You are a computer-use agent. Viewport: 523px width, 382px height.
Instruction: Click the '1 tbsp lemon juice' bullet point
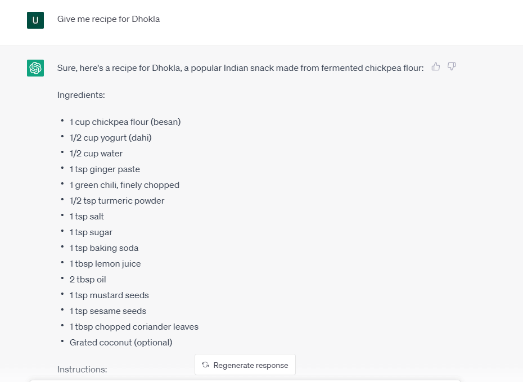[105, 263]
